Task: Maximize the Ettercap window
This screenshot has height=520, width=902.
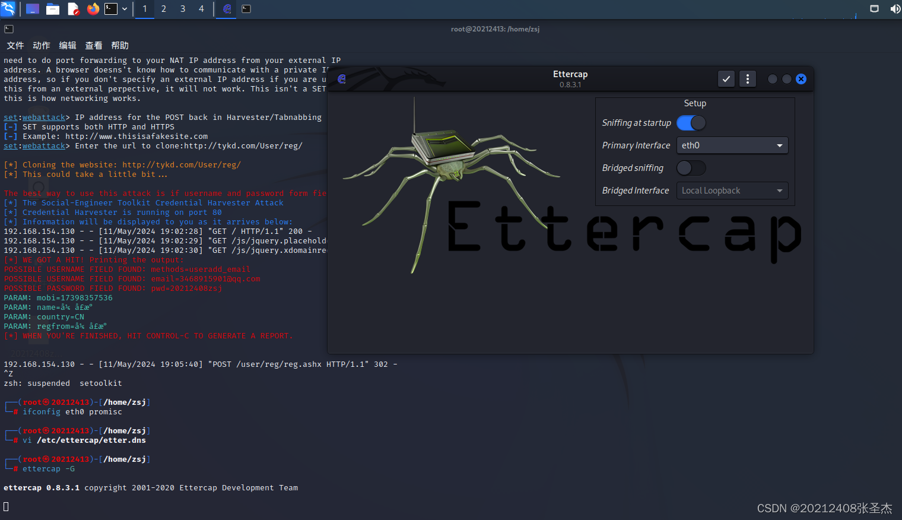Action: coord(787,79)
